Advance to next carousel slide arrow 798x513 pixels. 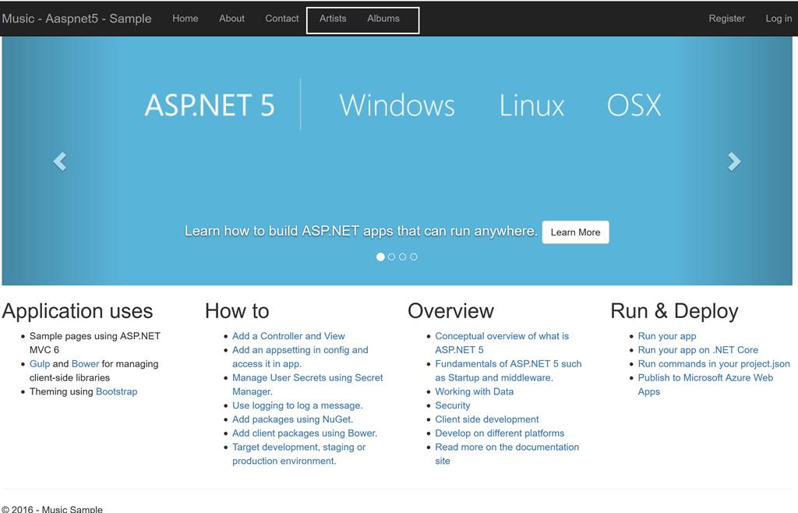click(x=734, y=162)
